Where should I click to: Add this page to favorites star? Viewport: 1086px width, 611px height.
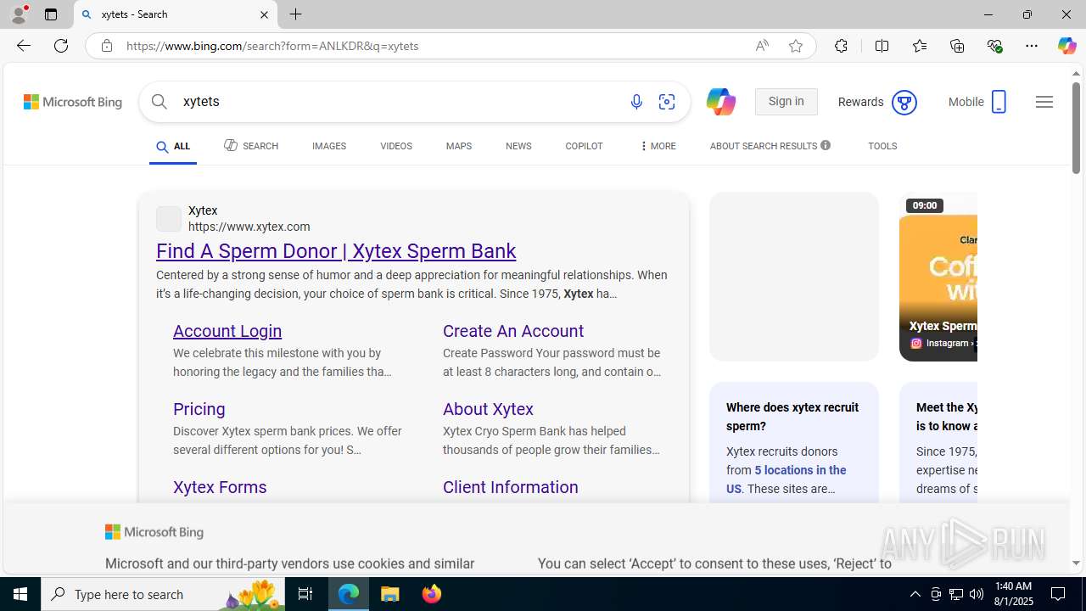795,46
